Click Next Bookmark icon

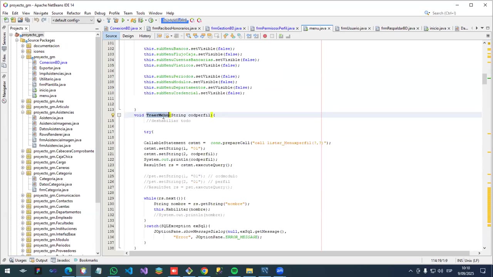pyautogui.click(x=233, y=36)
